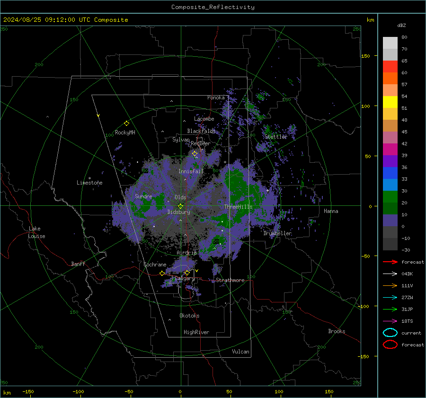Select the 10 dBZ purple color swatch

pos(390,220)
